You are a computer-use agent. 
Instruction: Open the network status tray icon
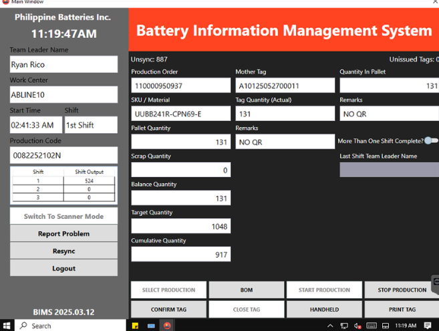tap(344, 326)
